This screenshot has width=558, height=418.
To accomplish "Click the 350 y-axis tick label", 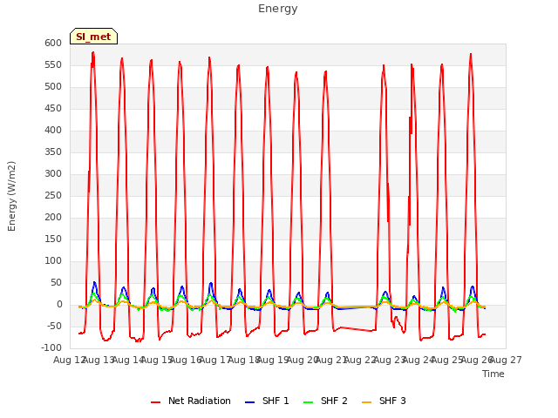I will pos(53,152).
